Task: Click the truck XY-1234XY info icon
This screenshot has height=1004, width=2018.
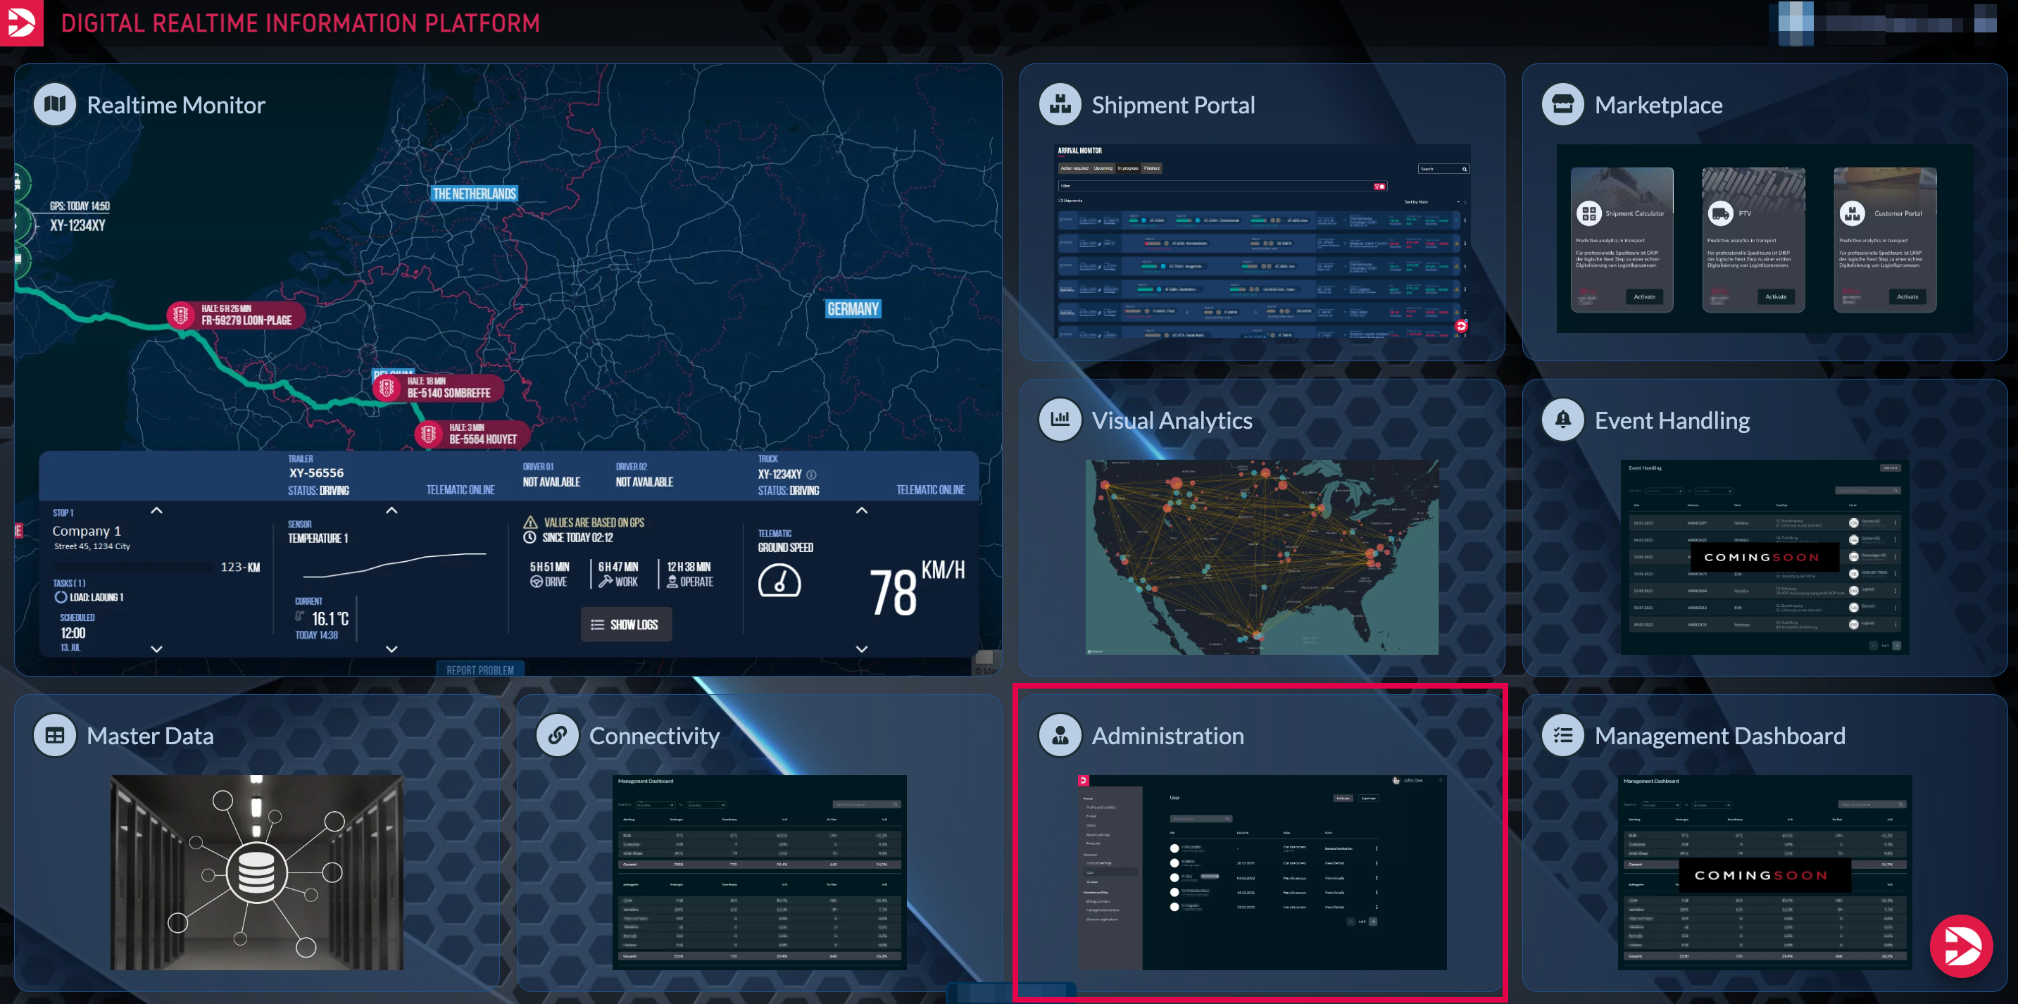Action: click(812, 475)
